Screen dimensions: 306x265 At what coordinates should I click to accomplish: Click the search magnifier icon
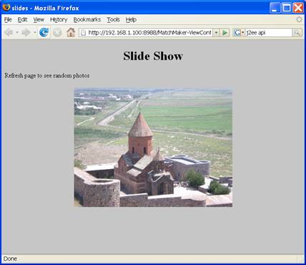(297, 32)
